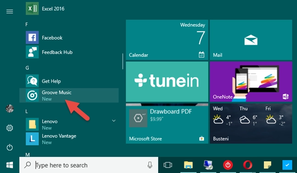Click the letter M group header

[27, 155]
